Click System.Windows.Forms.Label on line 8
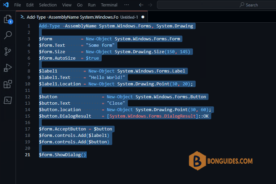The width and height of the screenshot is (276, 184). click(x=151, y=71)
